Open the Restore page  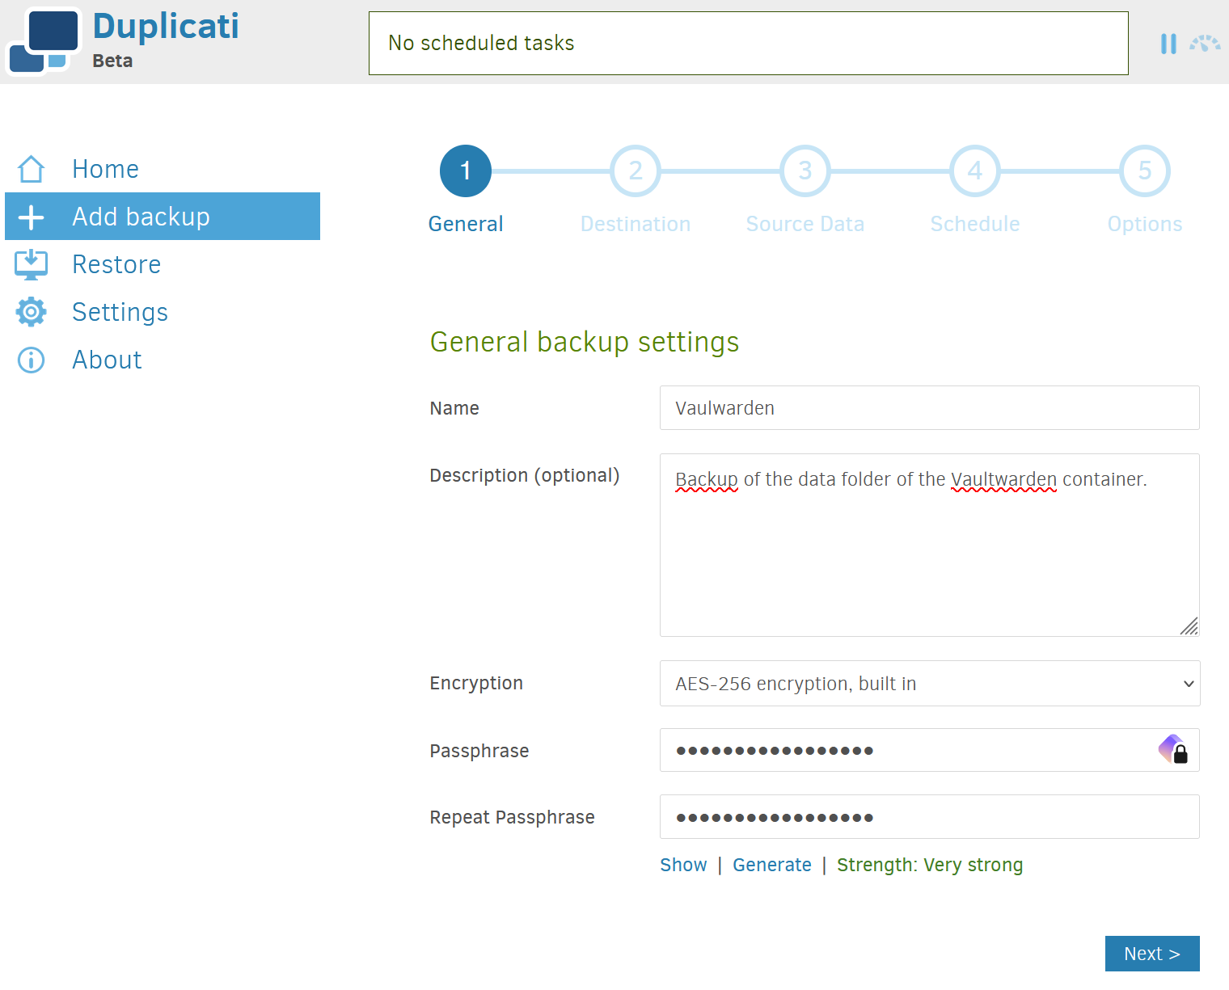click(163, 264)
